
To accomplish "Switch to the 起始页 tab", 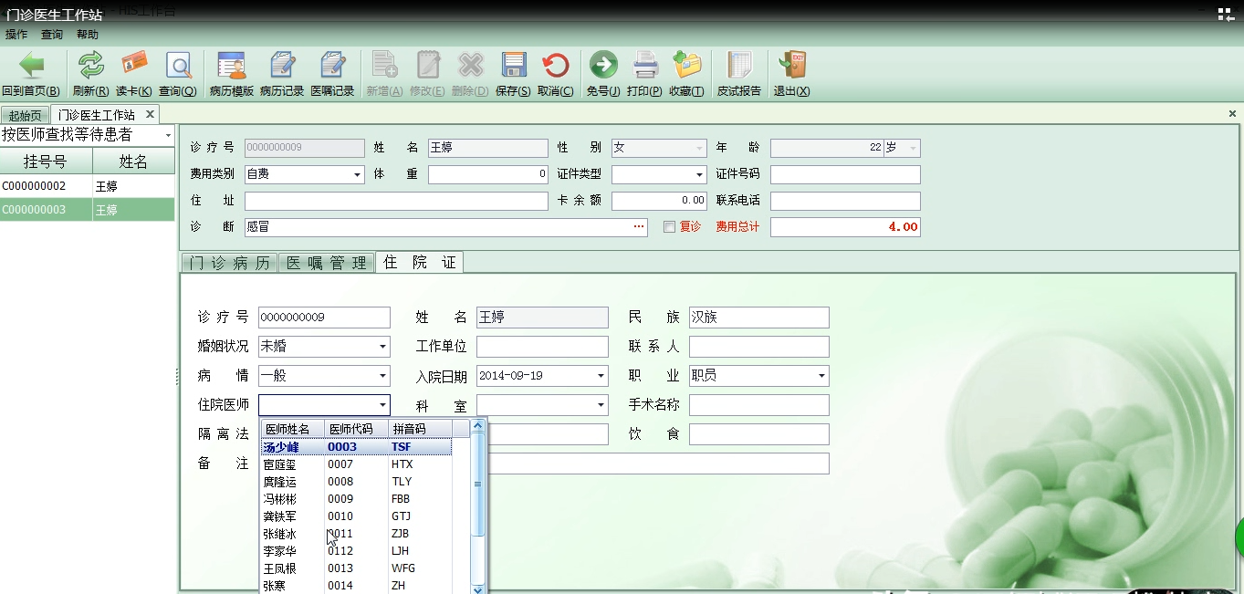I will tap(26, 116).
